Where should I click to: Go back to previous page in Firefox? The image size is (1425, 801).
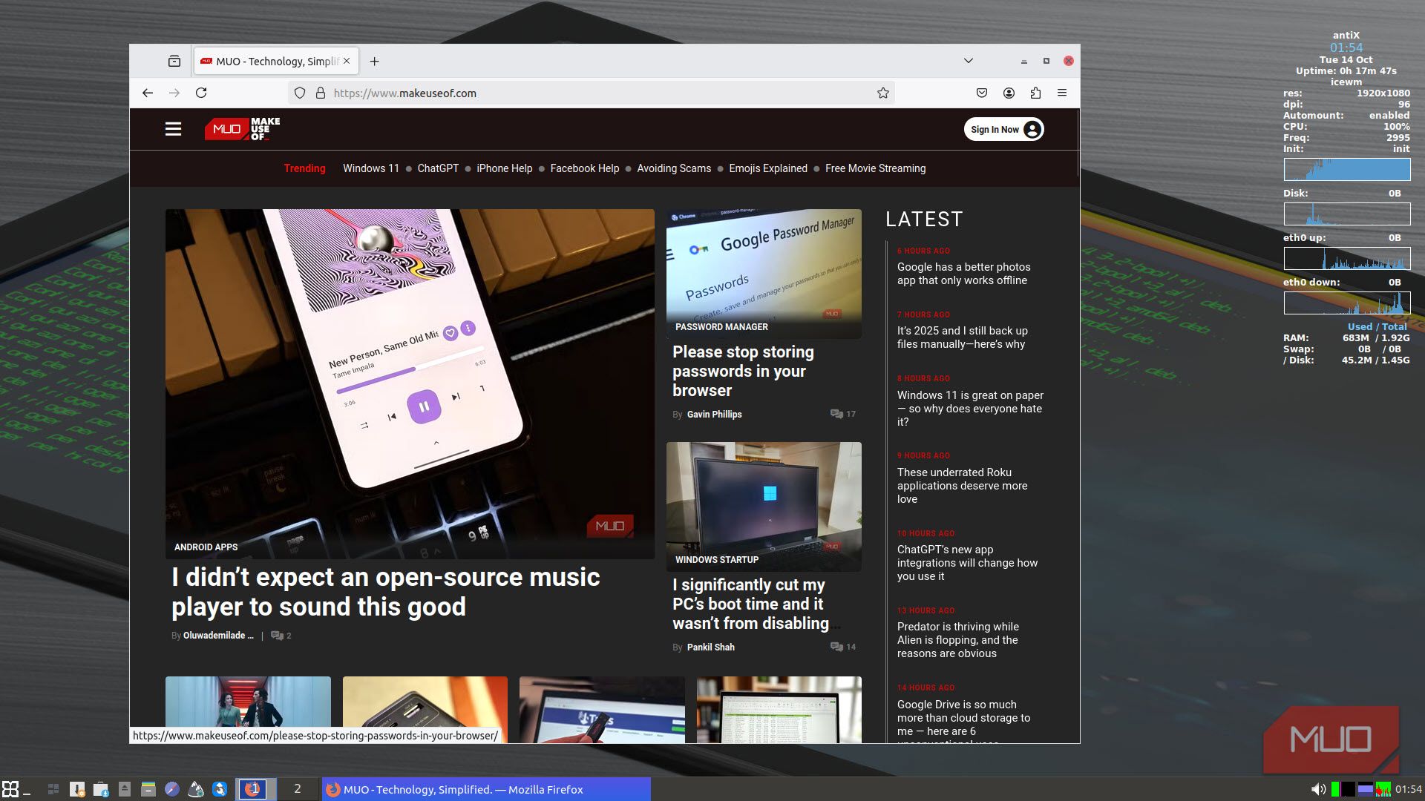click(148, 93)
